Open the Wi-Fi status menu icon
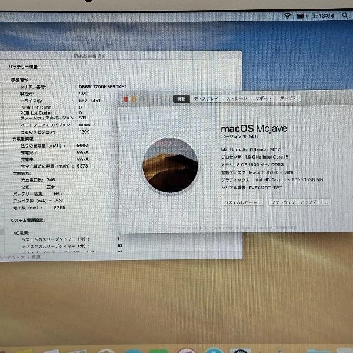 [287, 16]
